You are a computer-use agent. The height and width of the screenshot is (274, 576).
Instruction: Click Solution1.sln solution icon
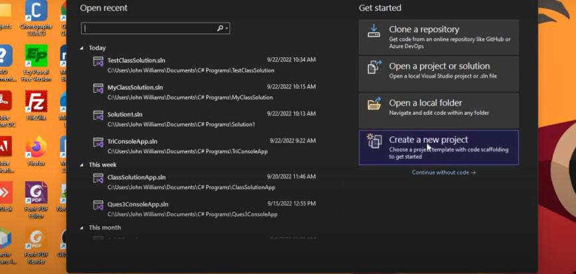pyautogui.click(x=98, y=115)
